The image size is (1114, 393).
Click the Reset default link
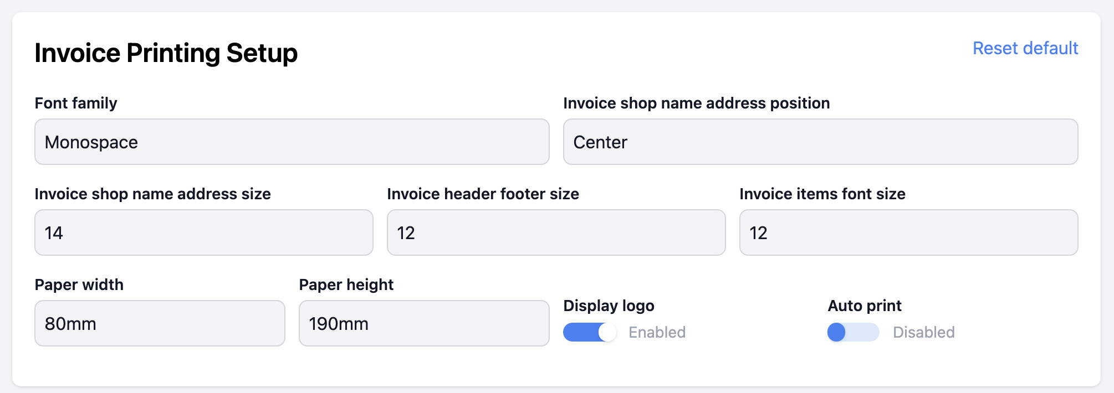1025,49
